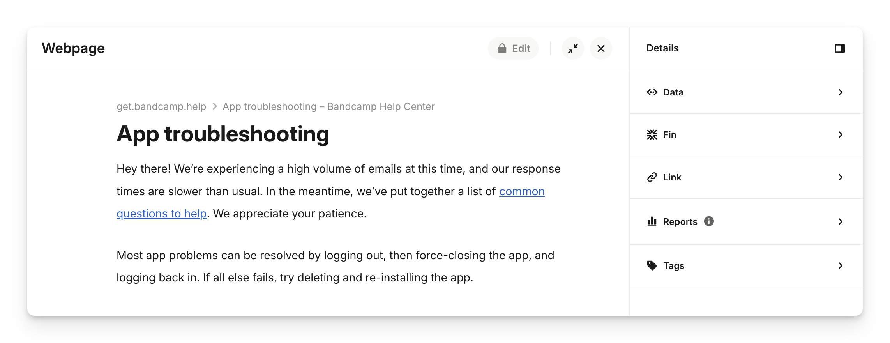Expand the Tags section chevron
The height and width of the screenshot is (343, 890).
(x=841, y=266)
